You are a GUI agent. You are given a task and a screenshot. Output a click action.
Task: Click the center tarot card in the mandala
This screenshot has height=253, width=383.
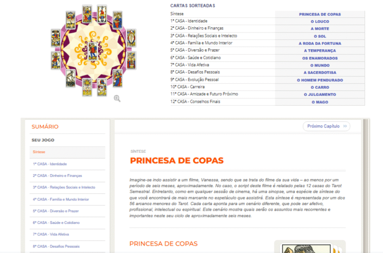tap(93, 50)
